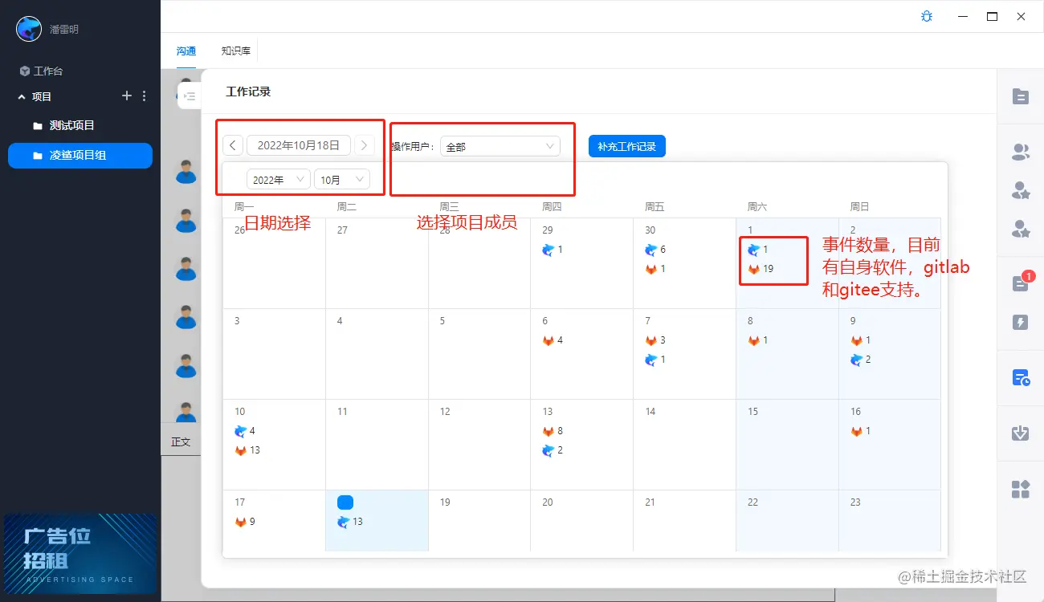Open notification document icon with badge 1
This screenshot has width=1044, height=602.
(x=1021, y=283)
